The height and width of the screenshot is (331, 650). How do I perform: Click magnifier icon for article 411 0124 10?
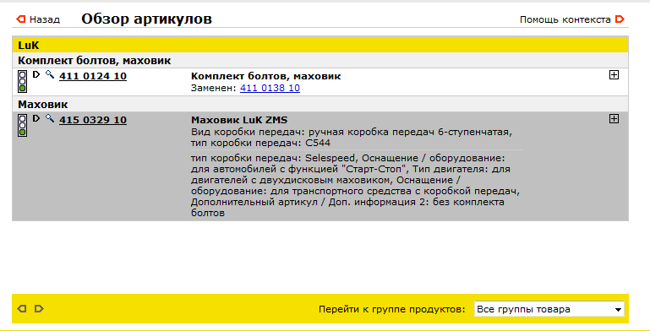coord(50,74)
